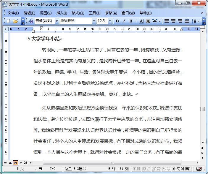Open the 工具(T) menu

coord(95,13)
